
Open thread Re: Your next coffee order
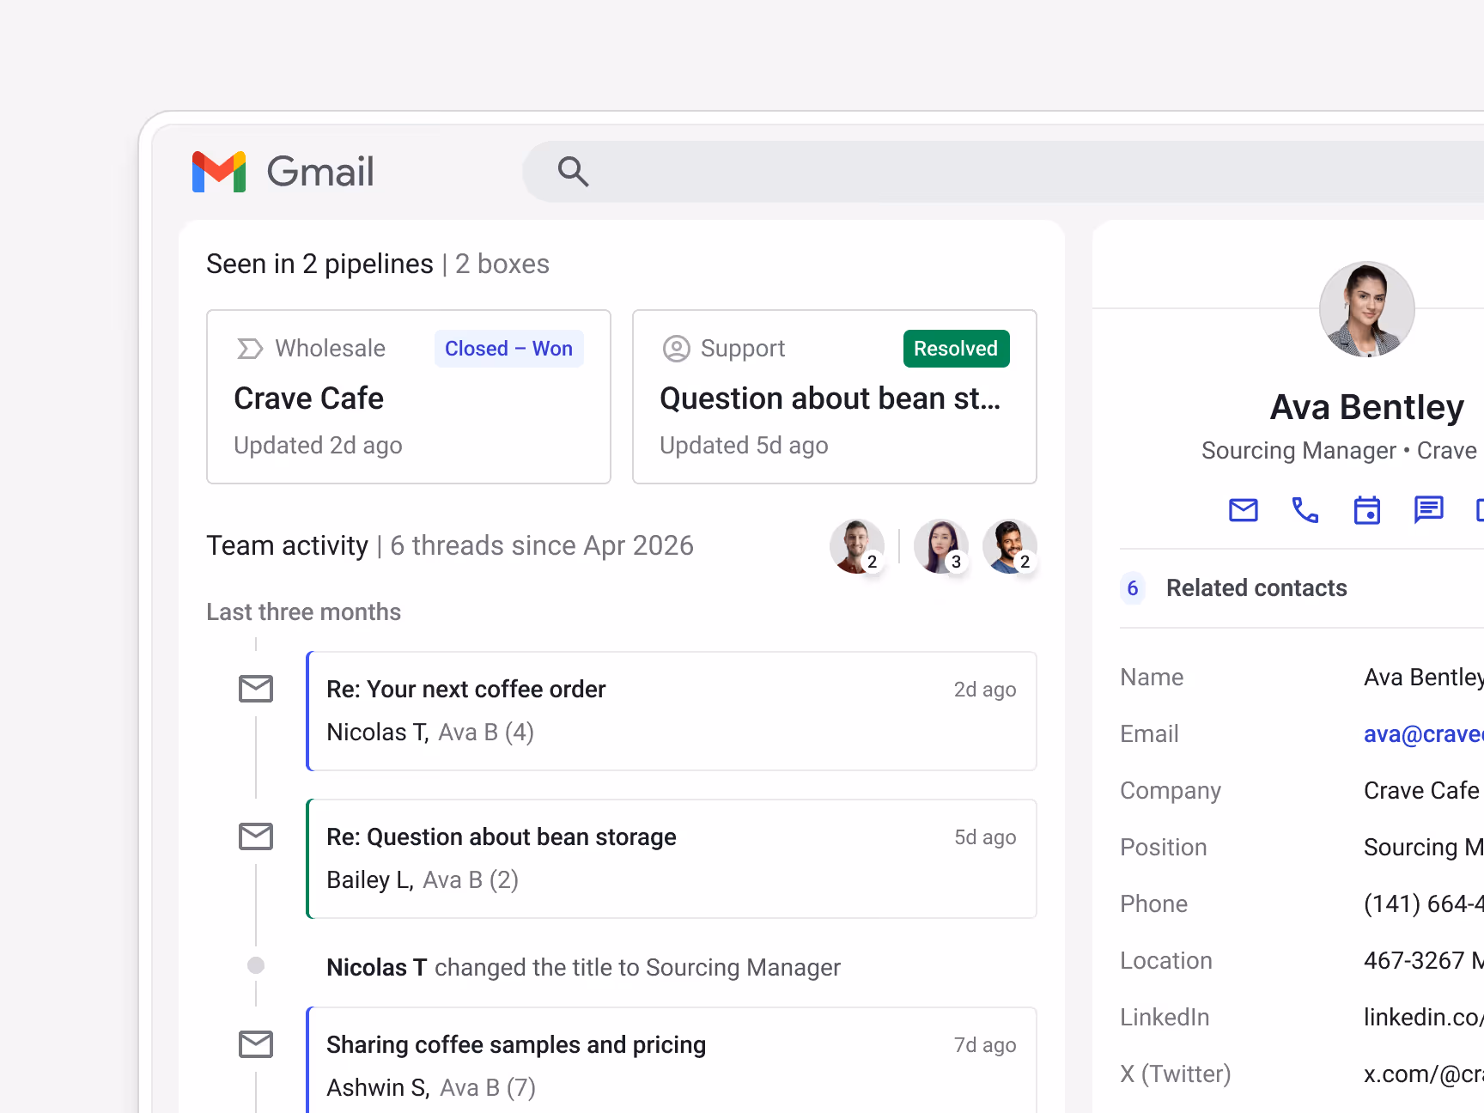[672, 711]
